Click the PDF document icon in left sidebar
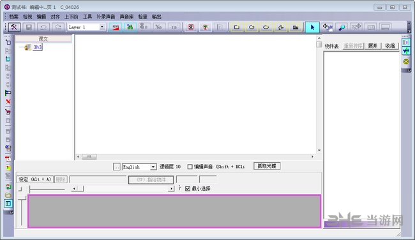Screen dimensions: 415x240 (x=8, y=159)
